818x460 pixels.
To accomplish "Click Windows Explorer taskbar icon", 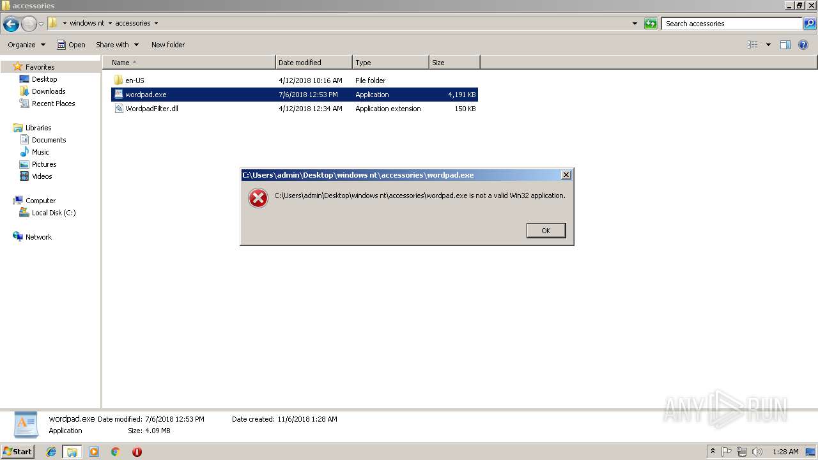I will point(72,452).
